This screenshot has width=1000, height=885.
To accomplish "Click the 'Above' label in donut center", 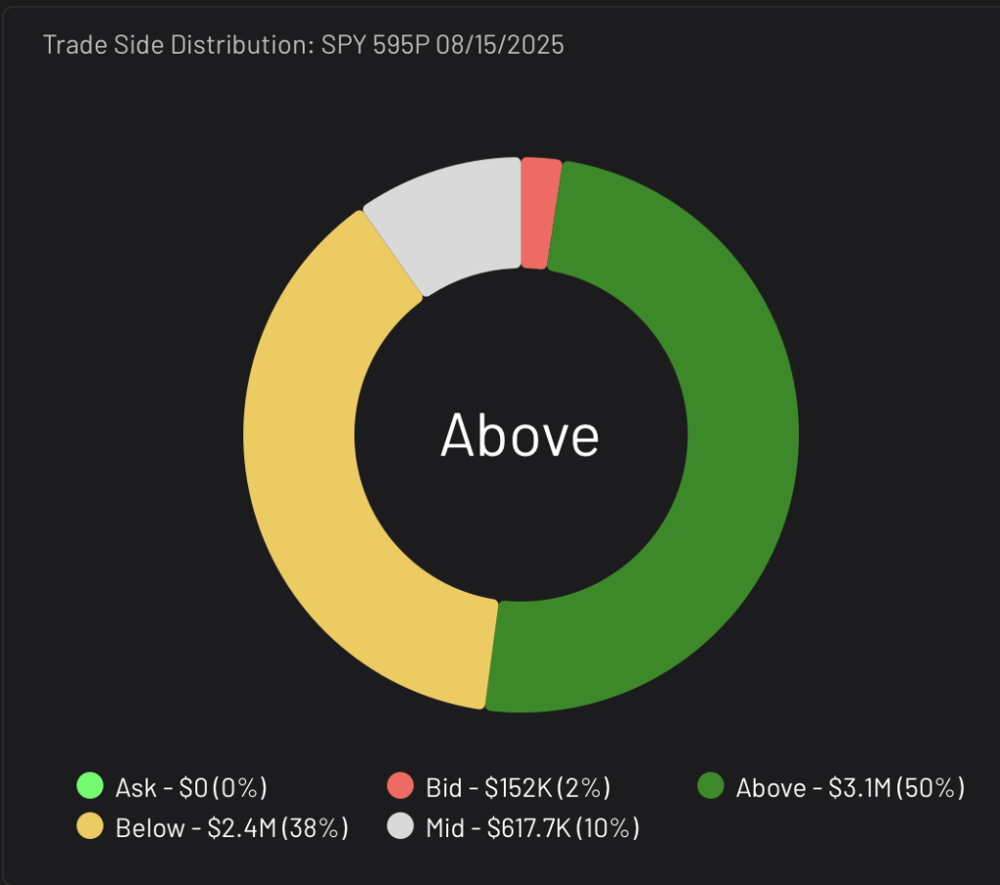I will pyautogui.click(x=520, y=435).
